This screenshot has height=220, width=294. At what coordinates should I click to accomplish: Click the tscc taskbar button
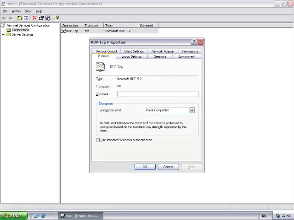tap(81, 216)
